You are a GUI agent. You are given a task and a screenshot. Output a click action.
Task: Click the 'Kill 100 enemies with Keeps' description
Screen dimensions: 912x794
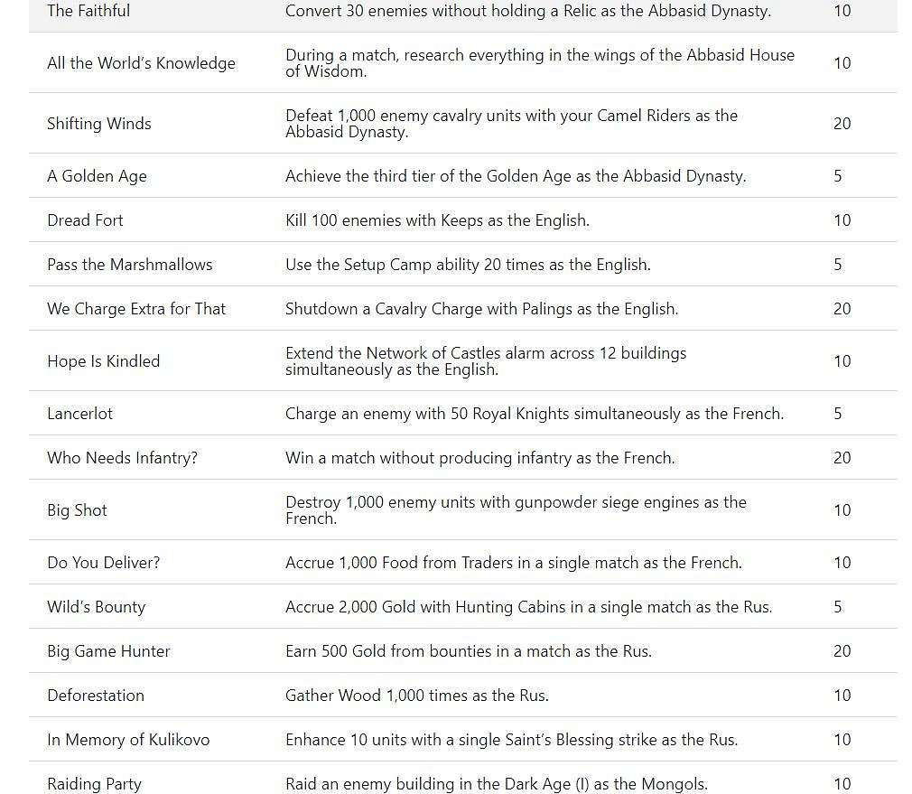coord(437,220)
